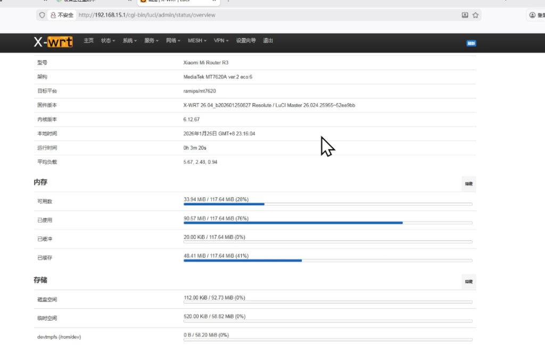Hide the 内存 memory section via 隐藏
545x345 pixels.
[x=468, y=184]
